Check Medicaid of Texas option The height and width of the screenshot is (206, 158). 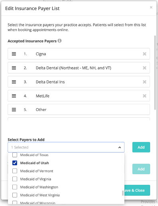[15, 155]
